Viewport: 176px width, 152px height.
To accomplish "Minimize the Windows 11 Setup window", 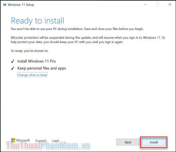I will [145, 4].
